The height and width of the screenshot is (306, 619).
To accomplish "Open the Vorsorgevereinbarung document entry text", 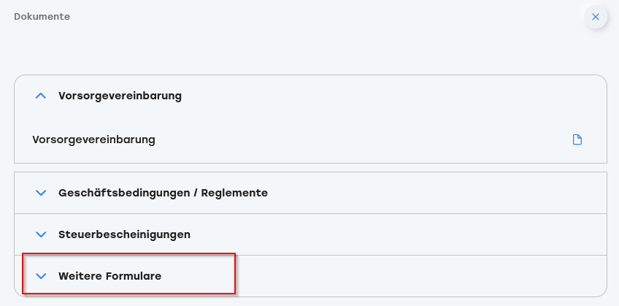I will [93, 139].
